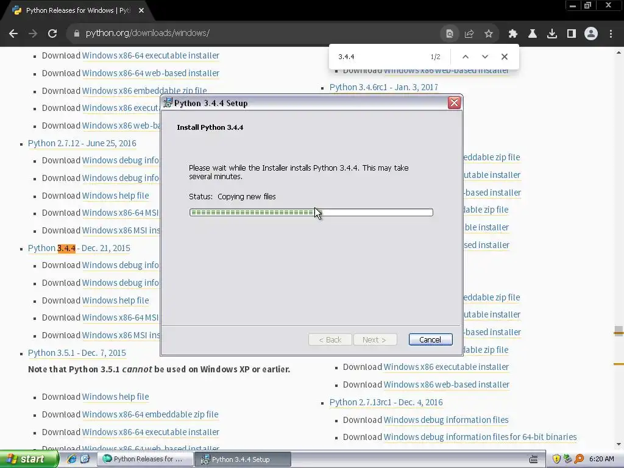Download Windows x86-64 embeddable zip file link
This screenshot has width=624, height=468.
[150, 414]
